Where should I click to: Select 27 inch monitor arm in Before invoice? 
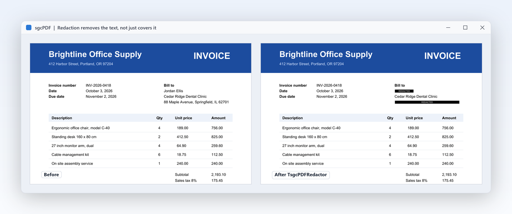(72, 146)
